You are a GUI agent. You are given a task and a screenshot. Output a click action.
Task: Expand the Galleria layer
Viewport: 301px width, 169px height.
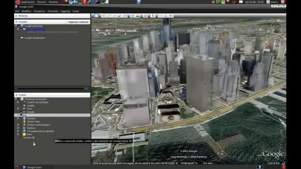point(18,128)
